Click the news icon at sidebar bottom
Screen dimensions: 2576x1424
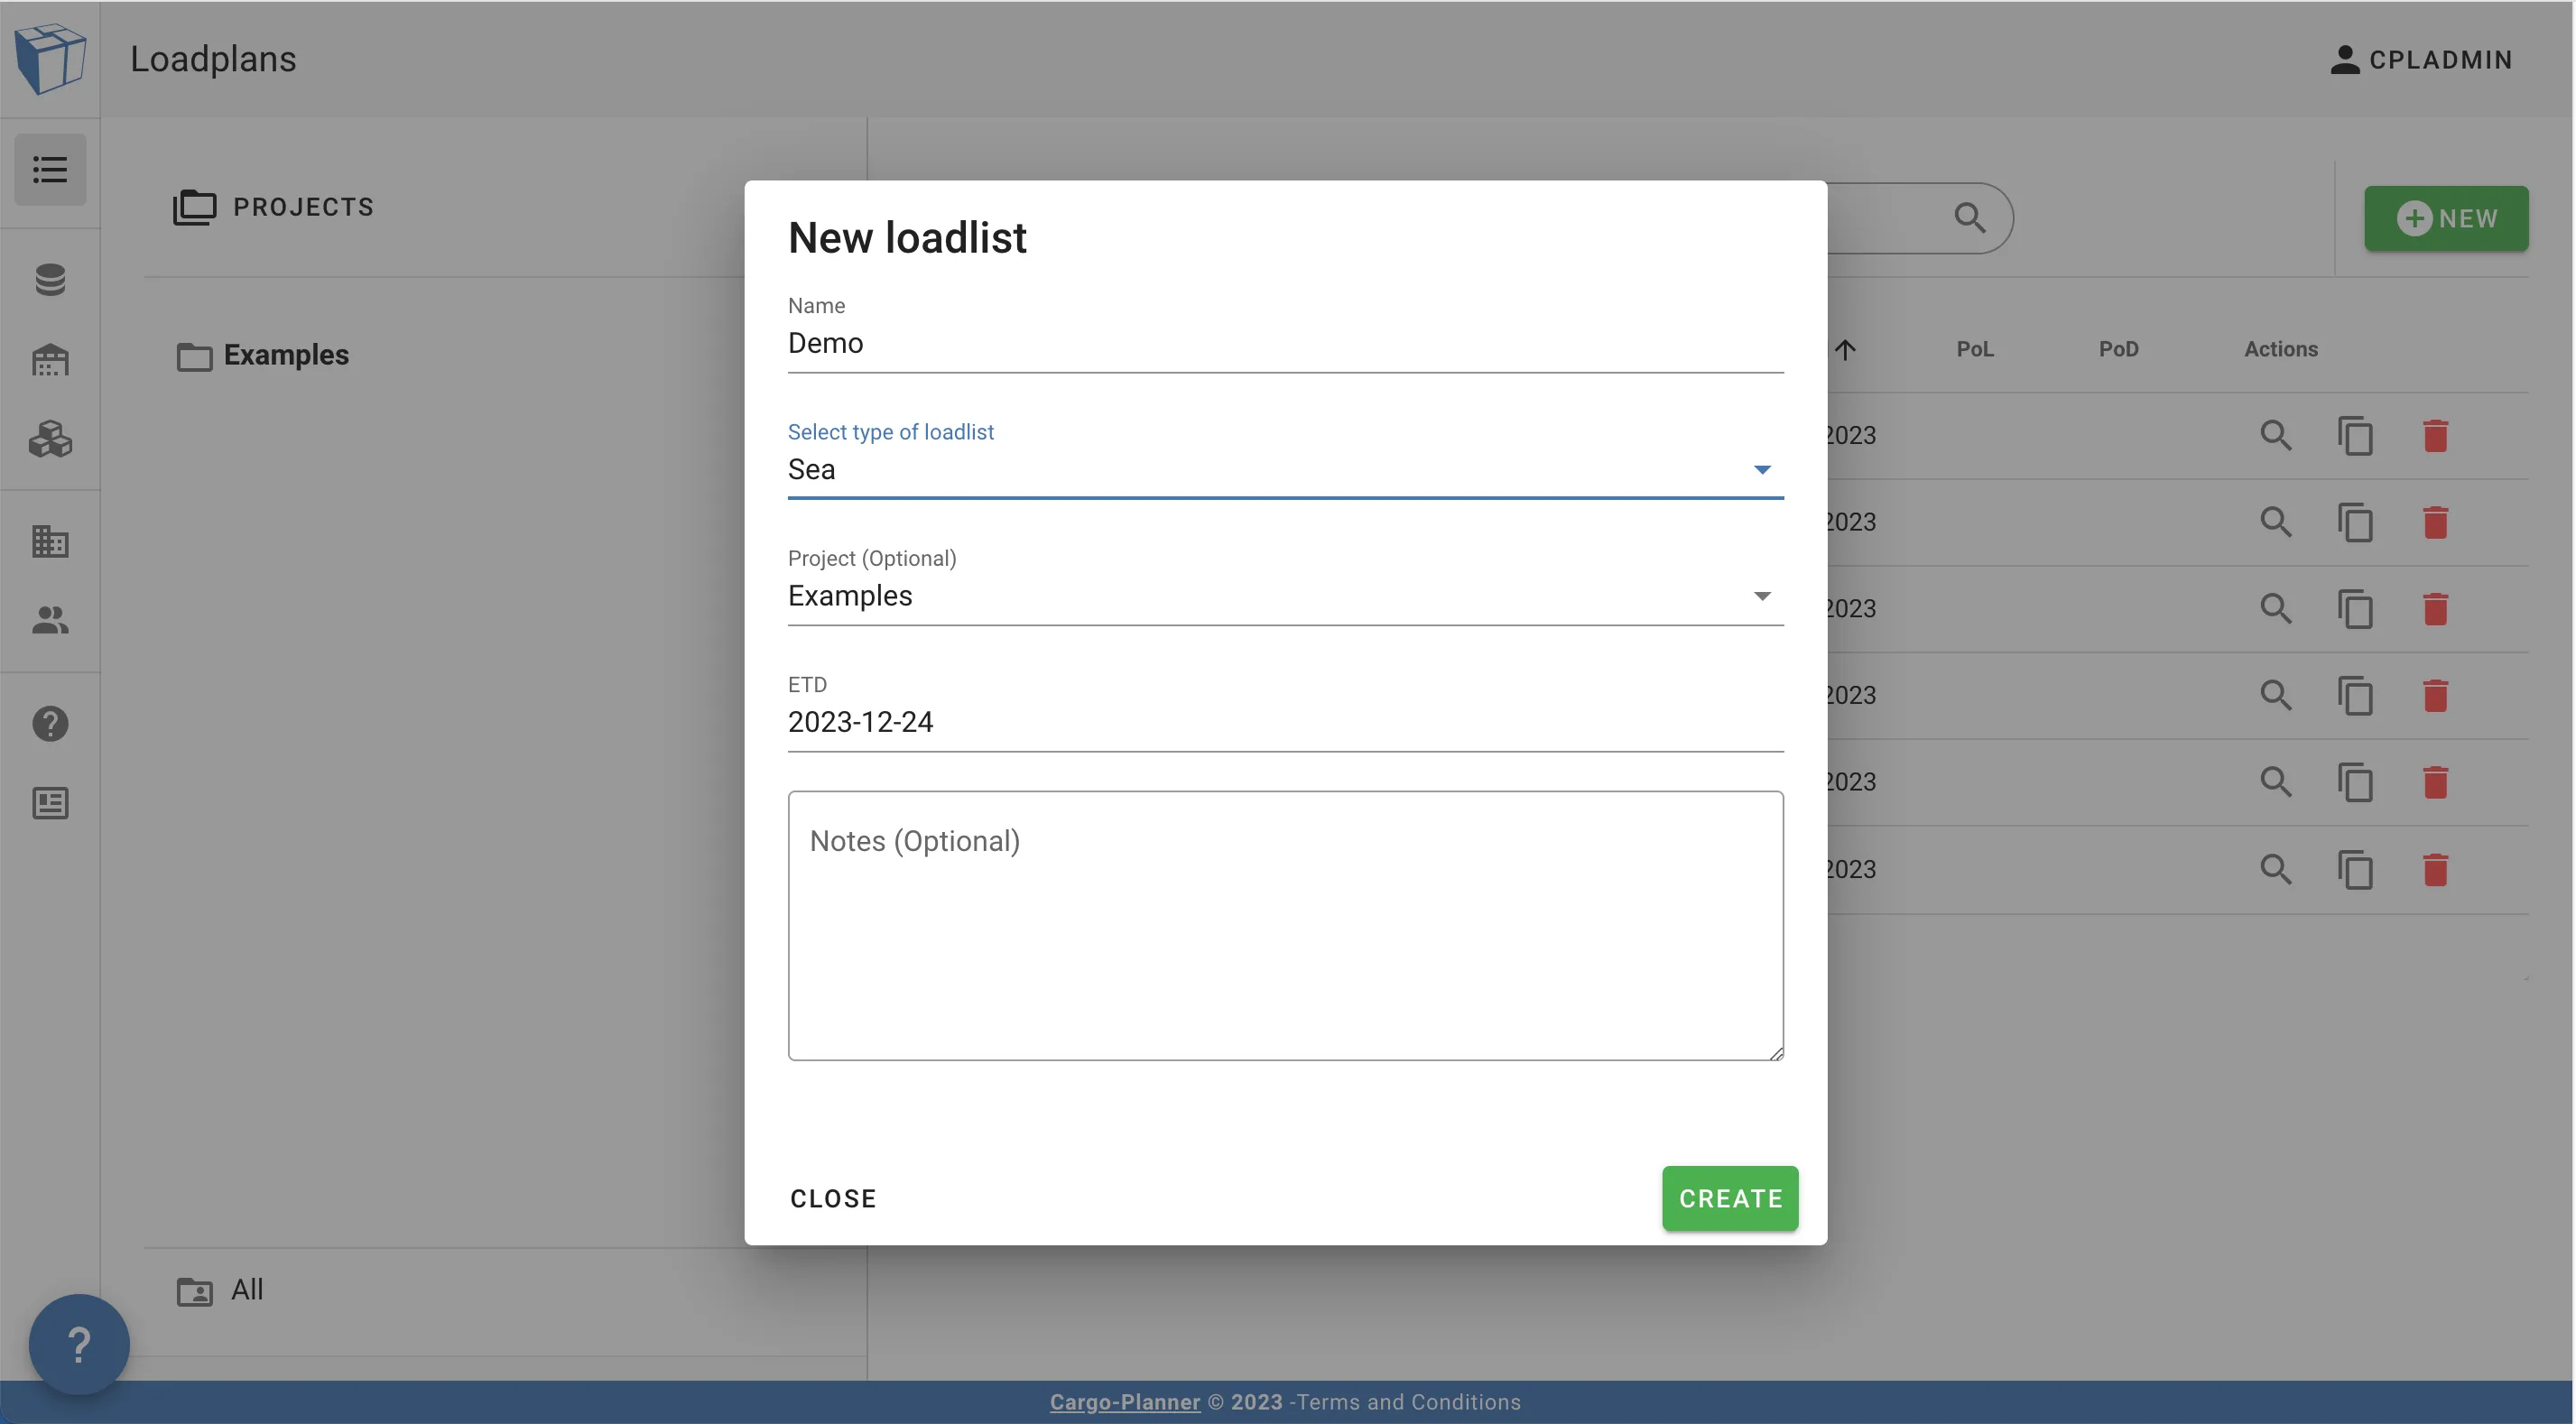tap(50, 803)
